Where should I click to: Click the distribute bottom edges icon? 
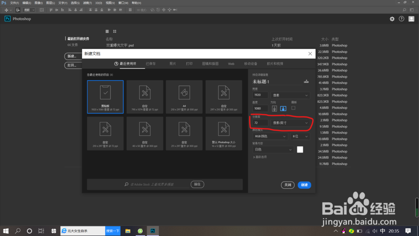[x=102, y=10]
